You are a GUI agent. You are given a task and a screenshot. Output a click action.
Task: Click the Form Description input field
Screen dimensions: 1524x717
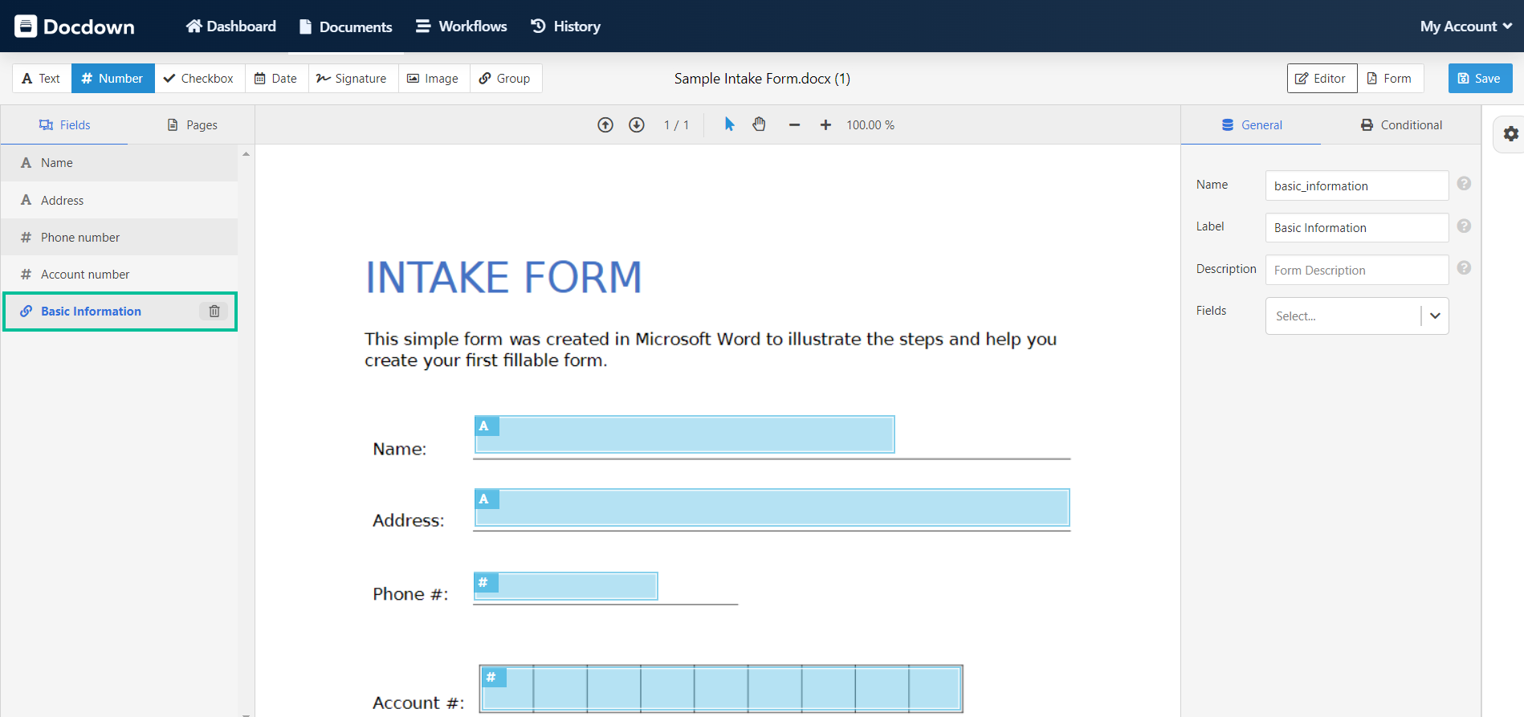coord(1356,271)
